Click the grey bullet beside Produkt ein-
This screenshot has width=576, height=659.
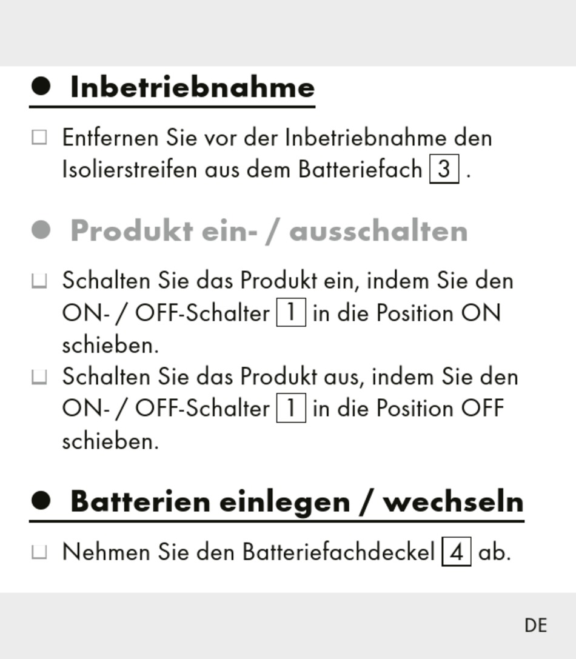41,230
